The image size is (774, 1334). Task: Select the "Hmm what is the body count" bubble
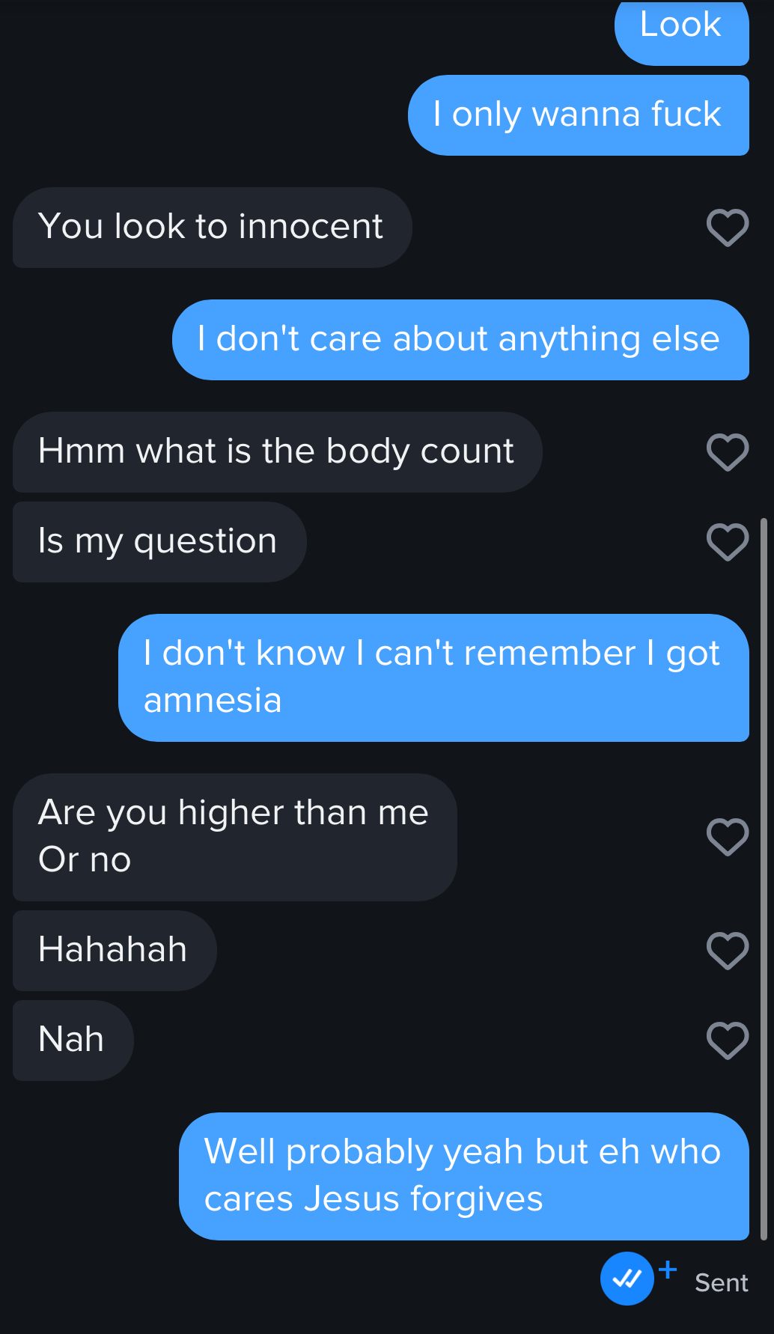(277, 452)
